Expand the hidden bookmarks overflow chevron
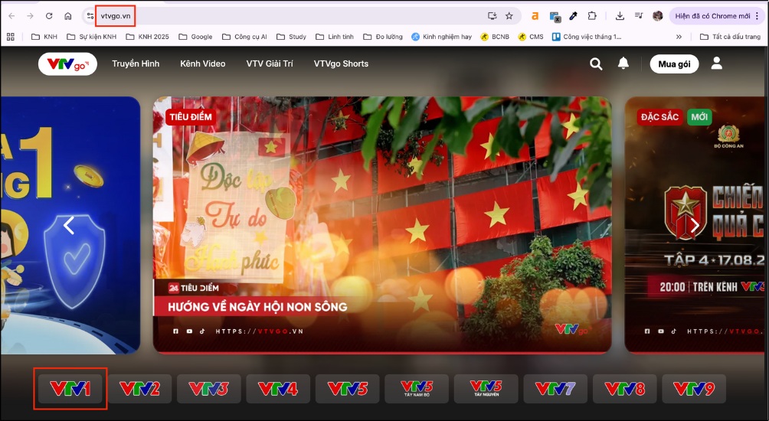The width and height of the screenshot is (769, 421). [679, 36]
